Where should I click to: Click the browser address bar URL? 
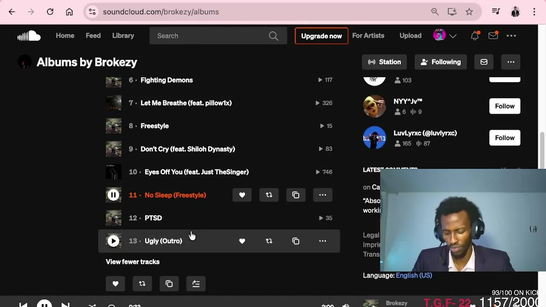(161, 12)
